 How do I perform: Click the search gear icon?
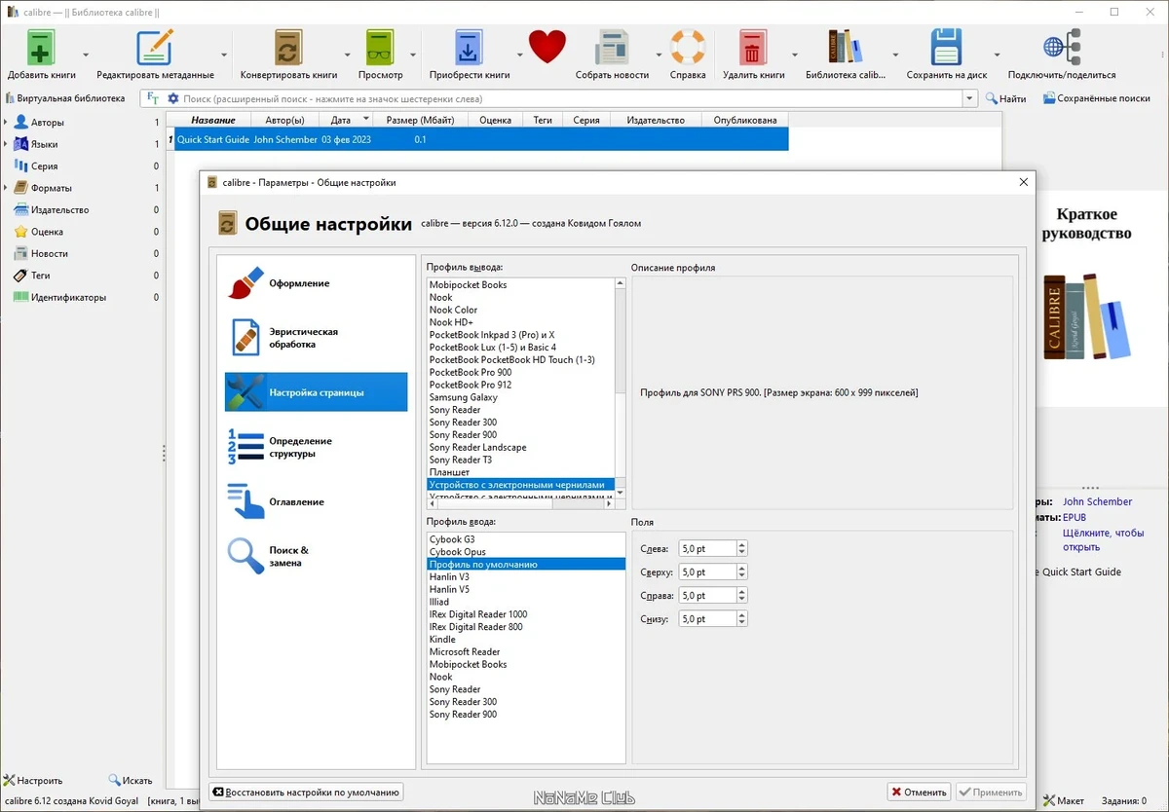point(173,98)
